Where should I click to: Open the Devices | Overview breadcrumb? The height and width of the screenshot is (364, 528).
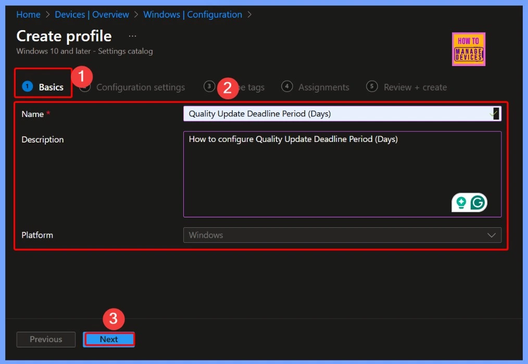(92, 15)
